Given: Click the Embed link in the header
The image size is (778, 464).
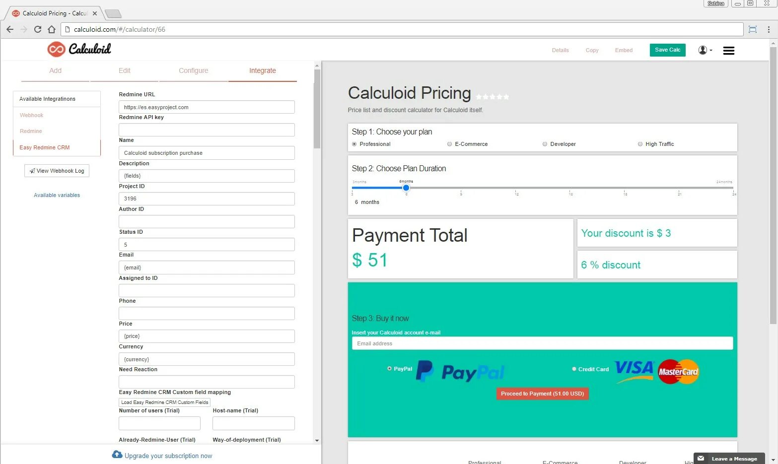Looking at the screenshot, I should tap(624, 50).
